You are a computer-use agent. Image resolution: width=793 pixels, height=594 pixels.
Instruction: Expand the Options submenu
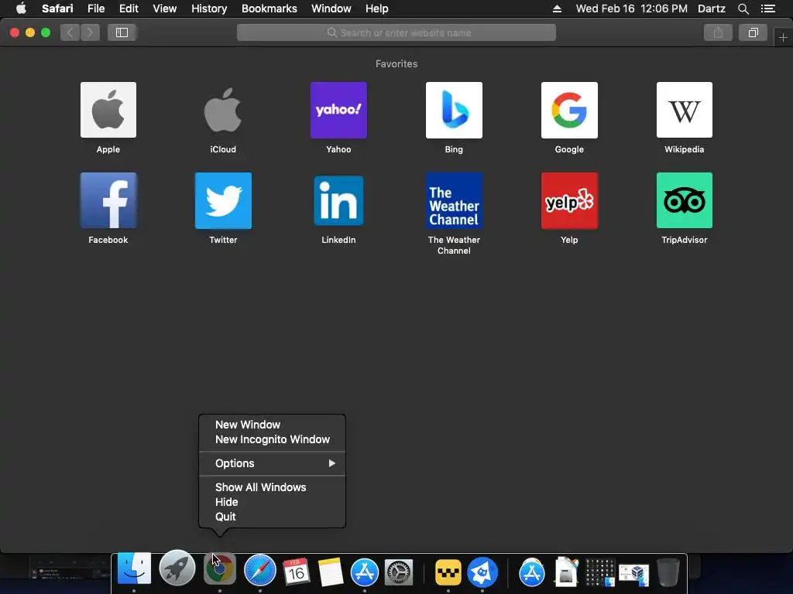pos(272,463)
